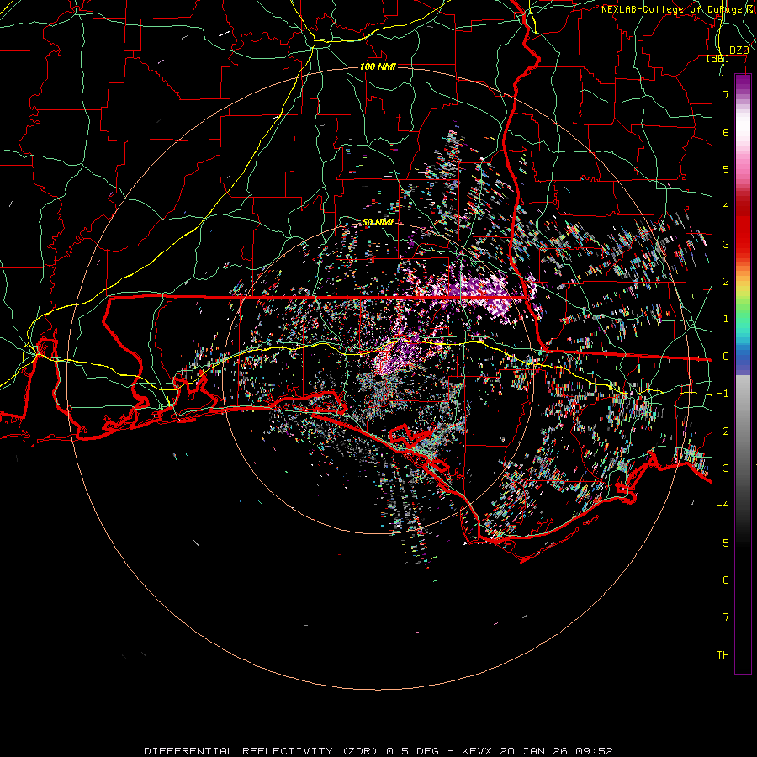The width and height of the screenshot is (757, 757).
Task: Click the 5 value on the color scale
Action: [x=726, y=169]
